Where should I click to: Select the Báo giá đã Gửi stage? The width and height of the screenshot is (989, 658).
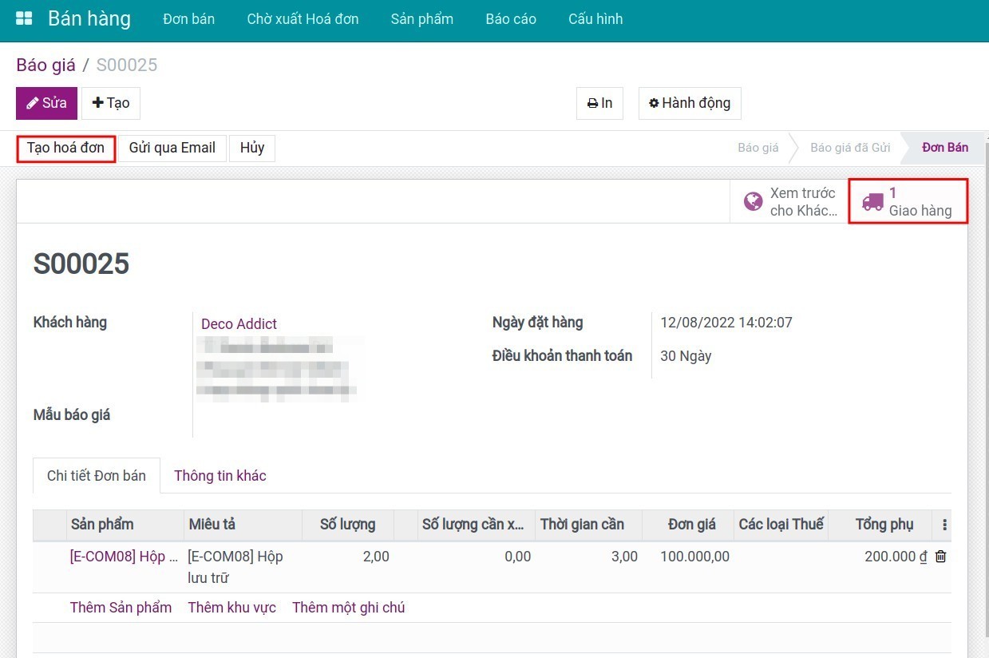pos(850,148)
